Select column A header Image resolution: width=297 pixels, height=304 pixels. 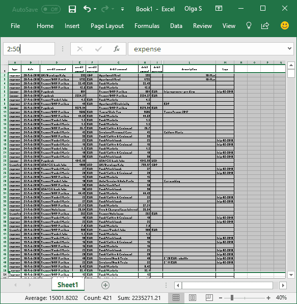(15, 63)
